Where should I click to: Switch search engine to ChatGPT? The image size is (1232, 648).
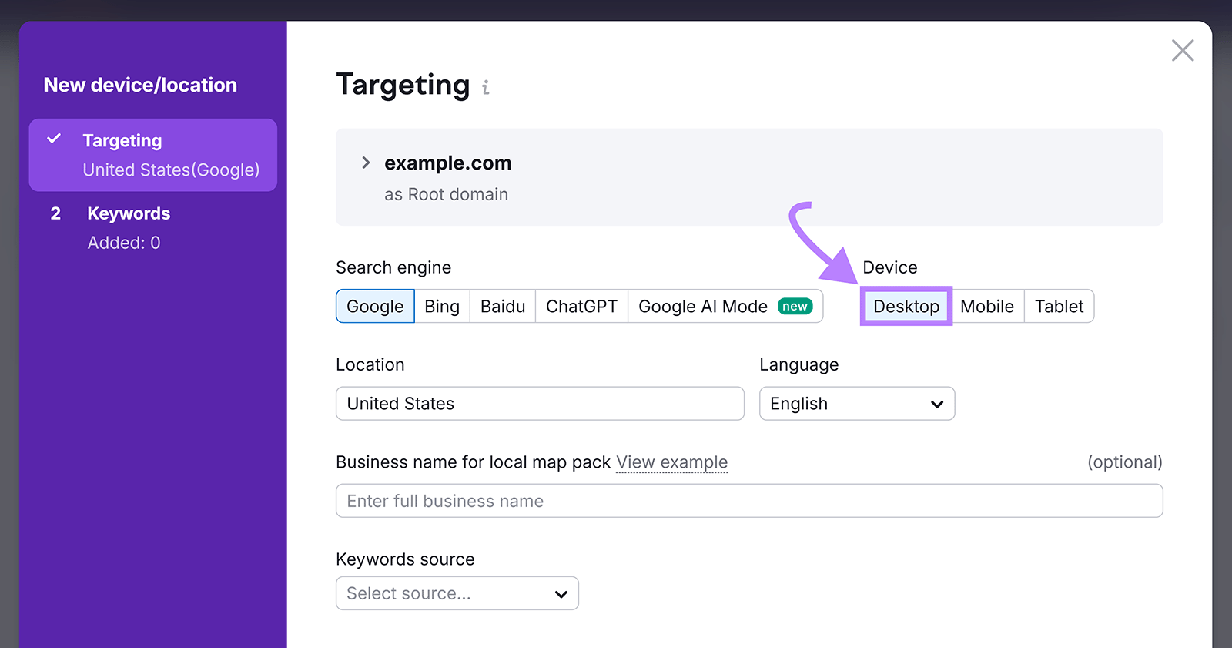(581, 307)
